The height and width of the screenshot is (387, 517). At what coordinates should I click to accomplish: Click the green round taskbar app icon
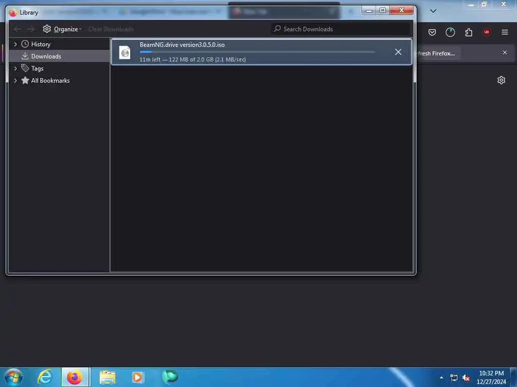(x=170, y=377)
